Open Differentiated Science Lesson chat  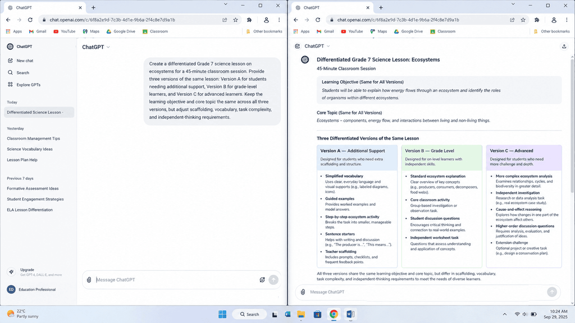pyautogui.click(x=39, y=112)
